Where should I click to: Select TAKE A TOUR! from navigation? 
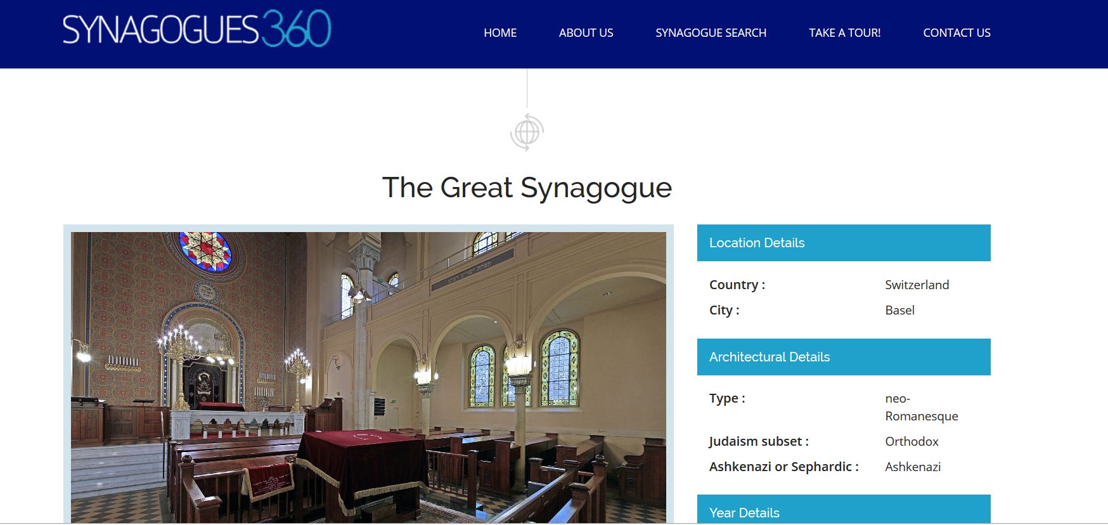(x=844, y=33)
